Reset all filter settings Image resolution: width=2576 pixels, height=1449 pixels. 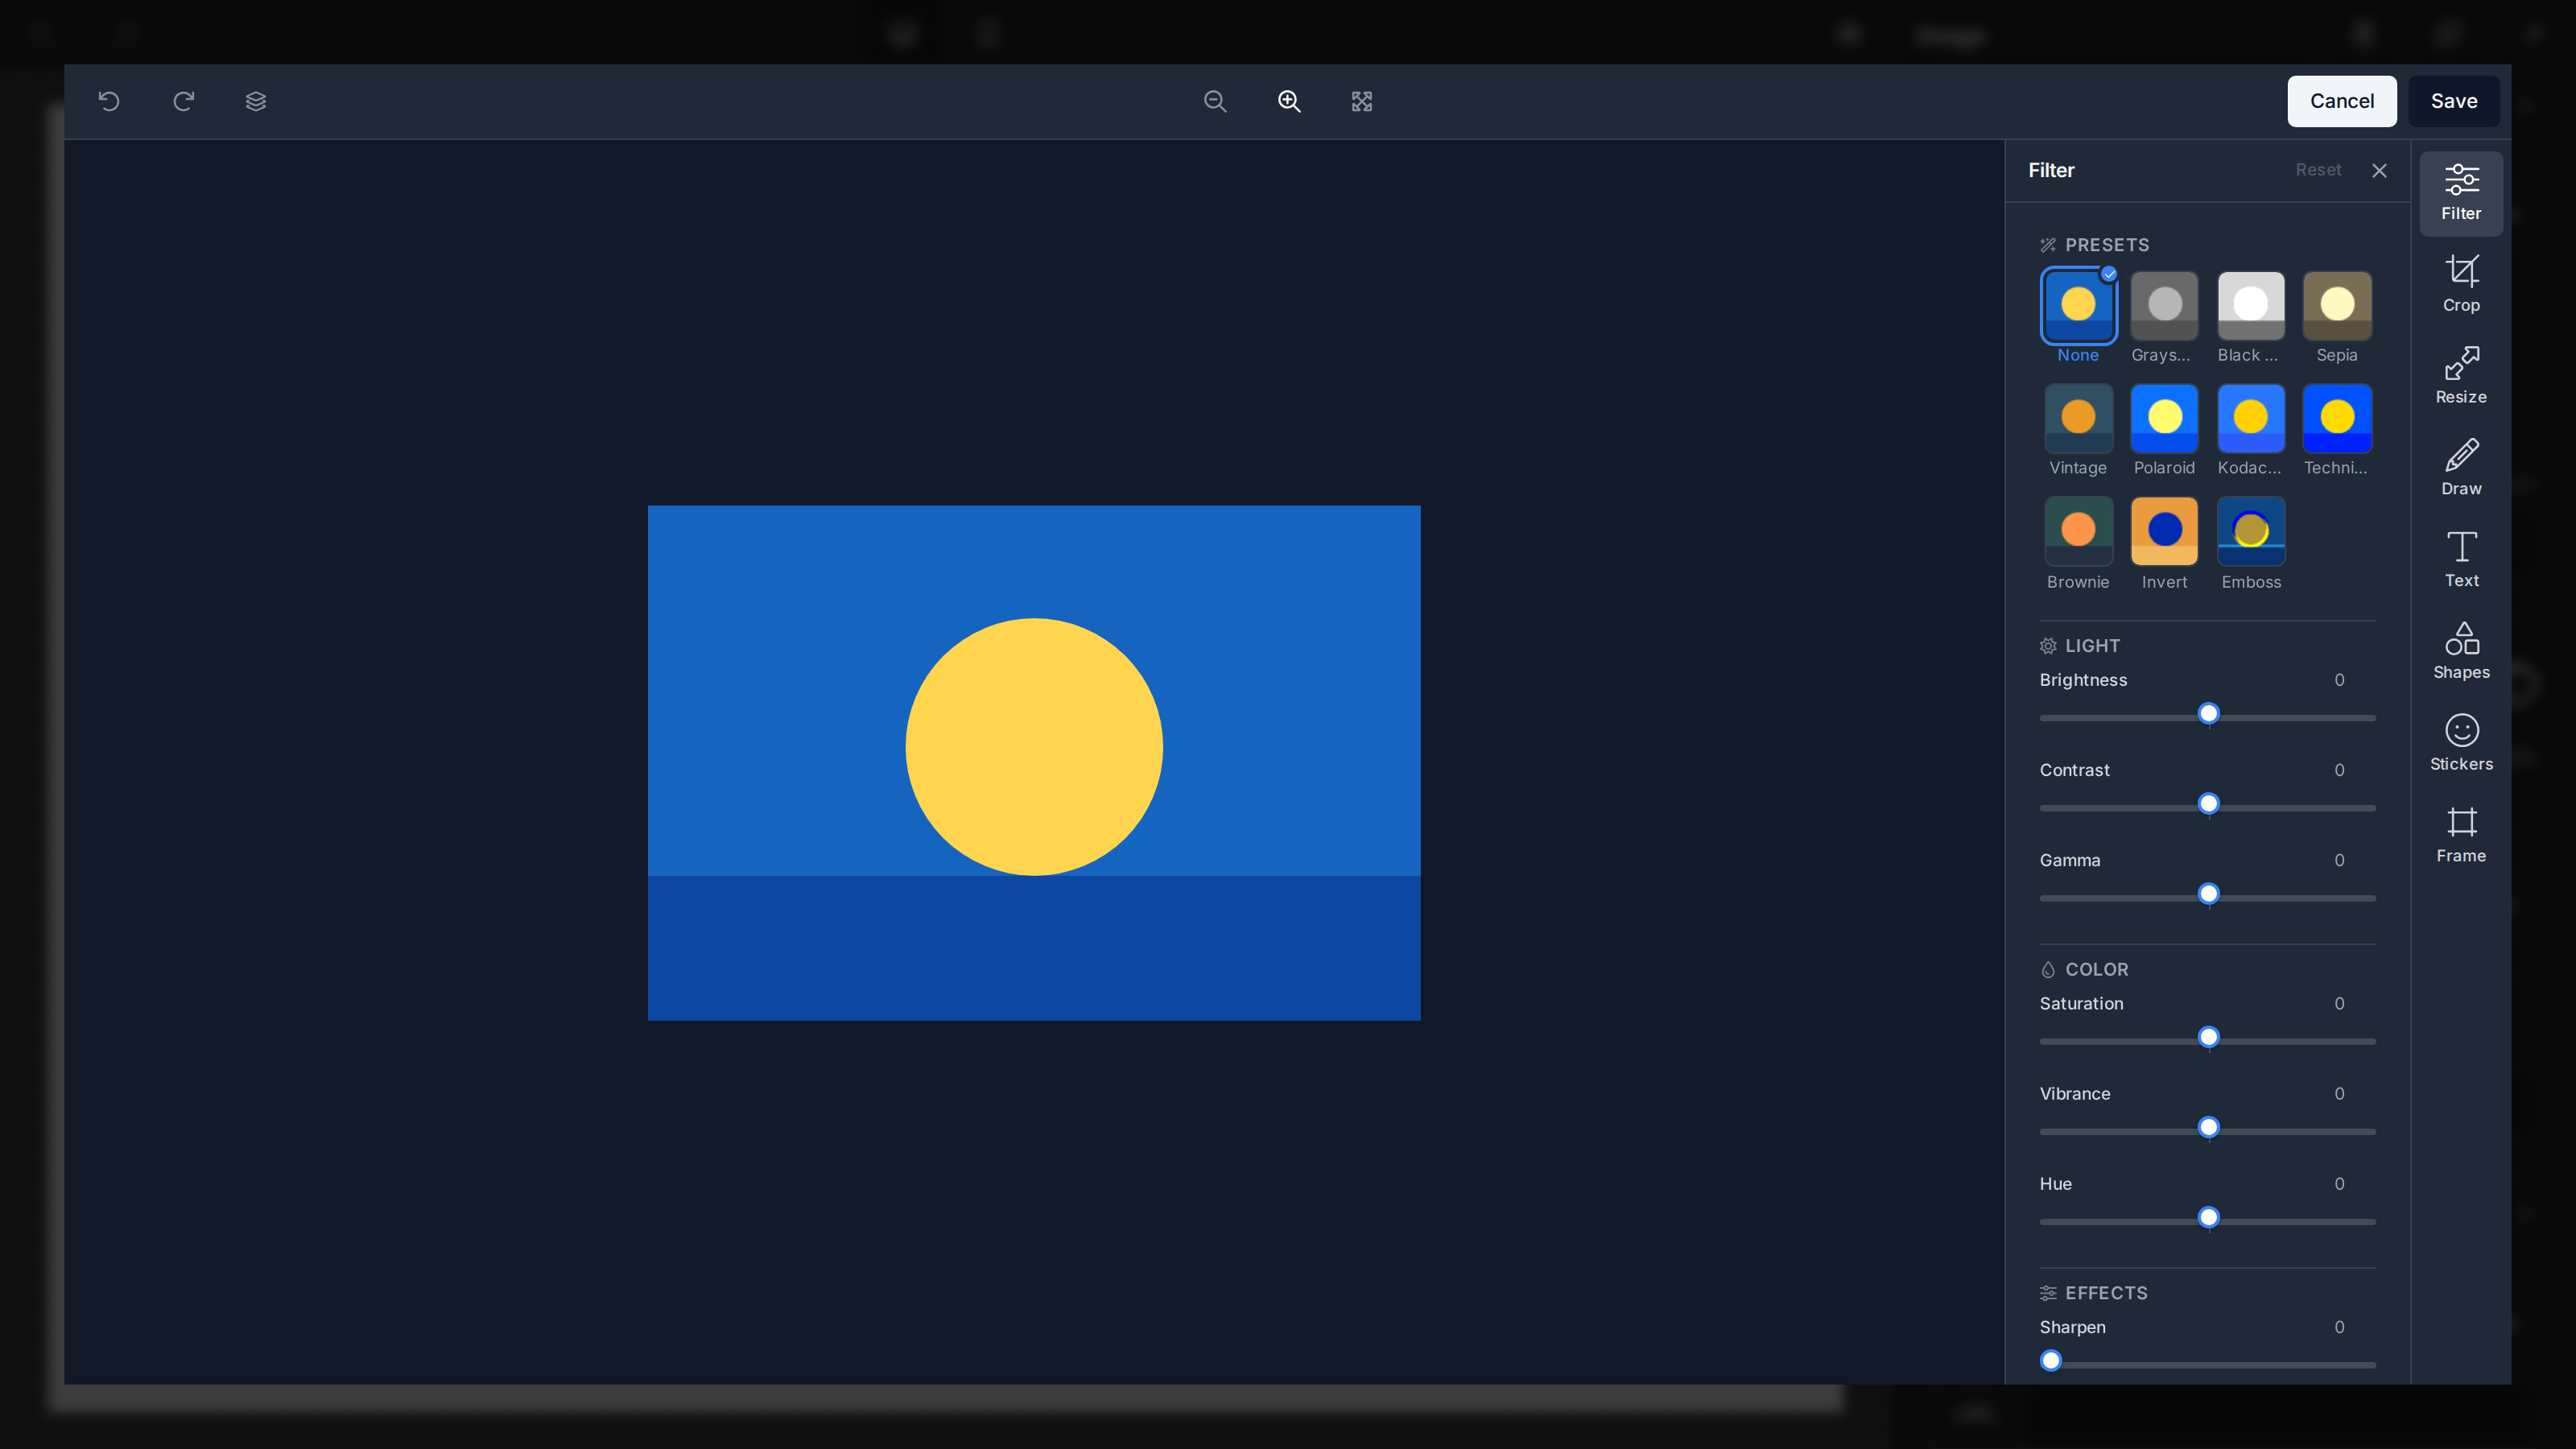2318,170
